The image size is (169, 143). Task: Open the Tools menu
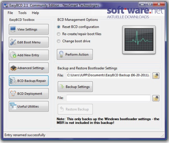[22, 13]
